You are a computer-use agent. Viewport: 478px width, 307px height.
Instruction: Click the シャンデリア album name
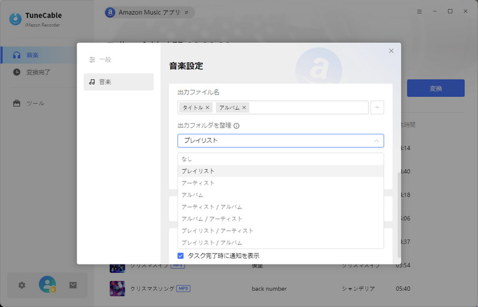358,288
